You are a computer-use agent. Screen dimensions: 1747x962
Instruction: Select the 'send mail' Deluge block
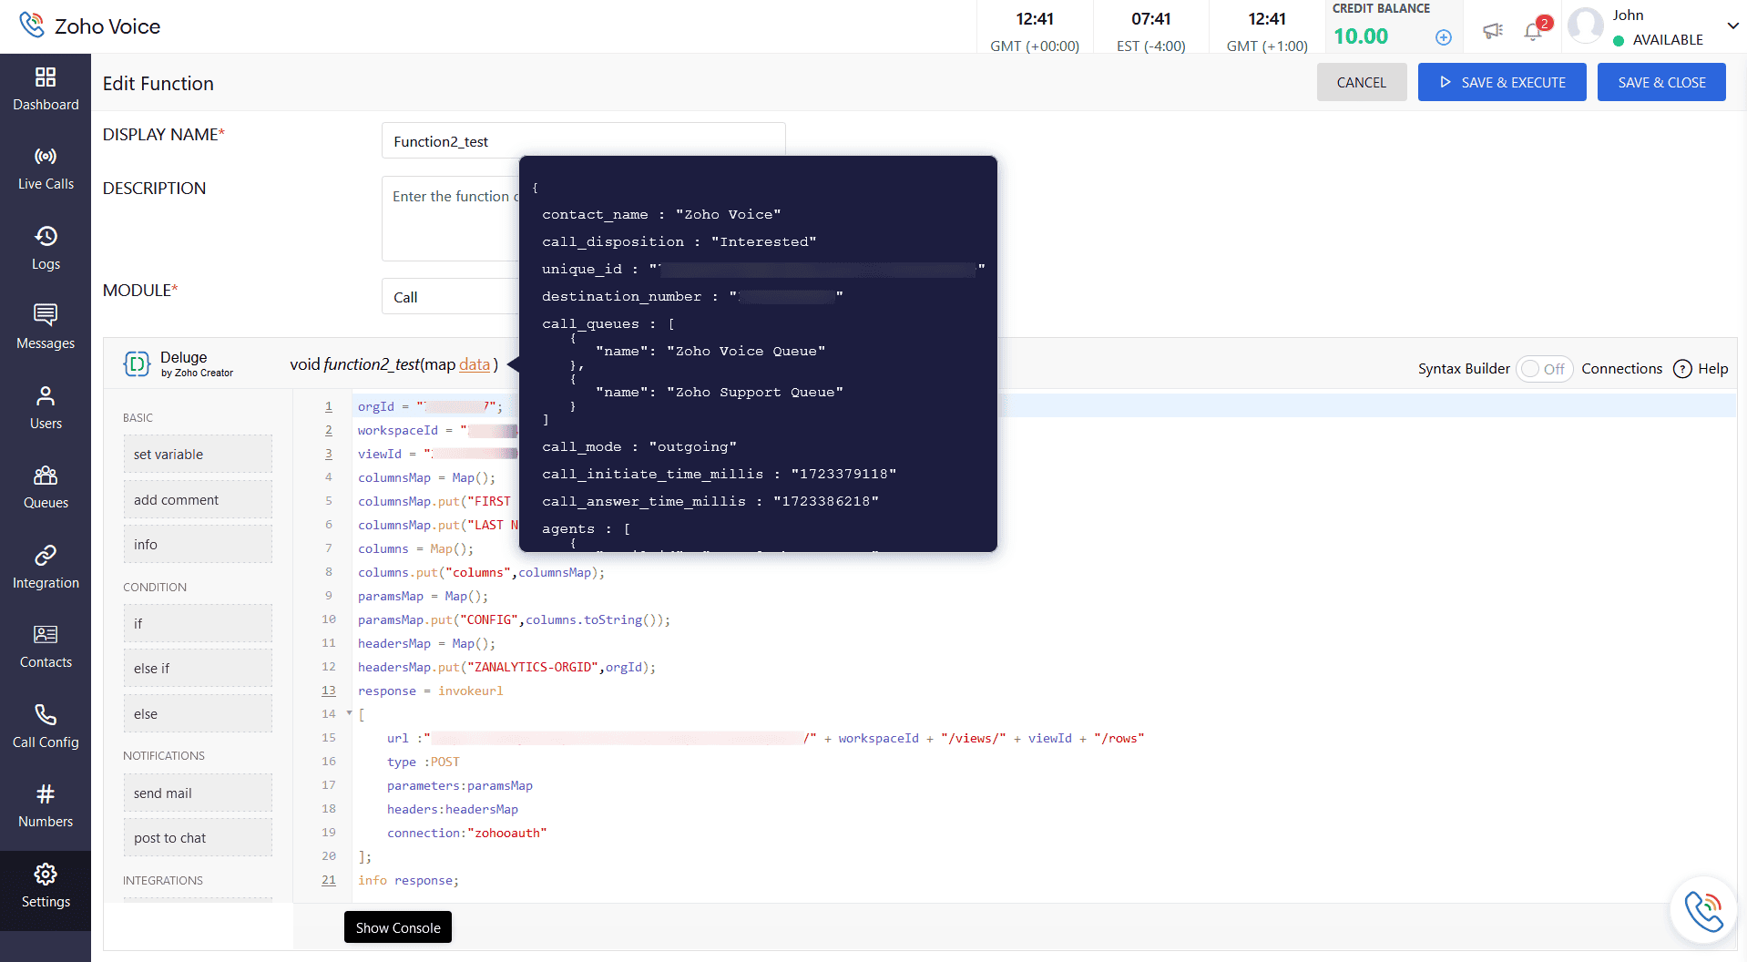pyautogui.click(x=198, y=793)
